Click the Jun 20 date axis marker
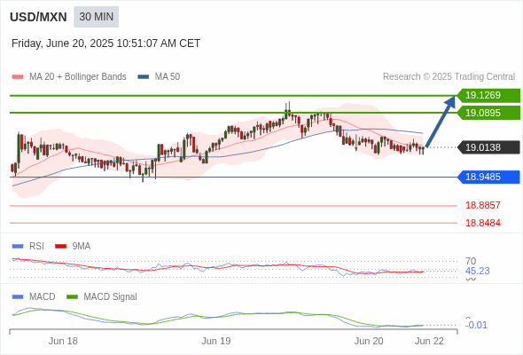The image size is (523, 355). point(369,341)
